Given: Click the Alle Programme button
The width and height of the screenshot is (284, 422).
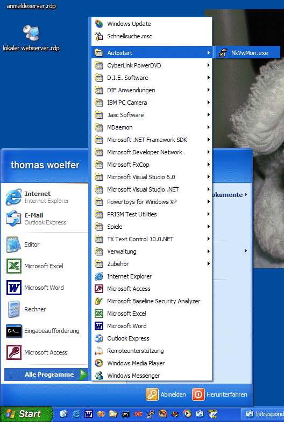Looking at the screenshot, I should pos(46,375).
